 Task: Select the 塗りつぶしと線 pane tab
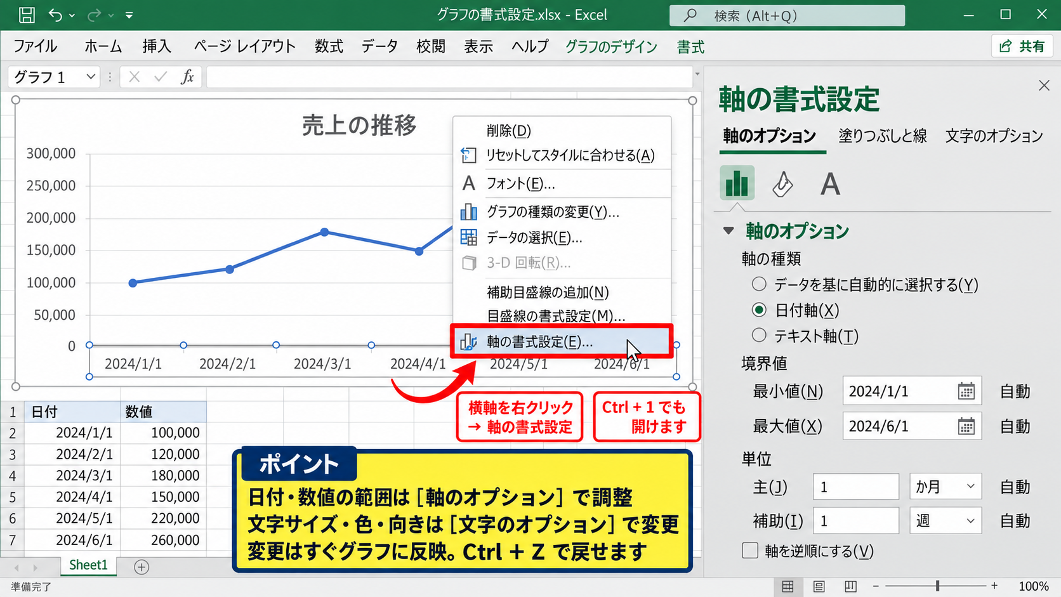point(883,136)
